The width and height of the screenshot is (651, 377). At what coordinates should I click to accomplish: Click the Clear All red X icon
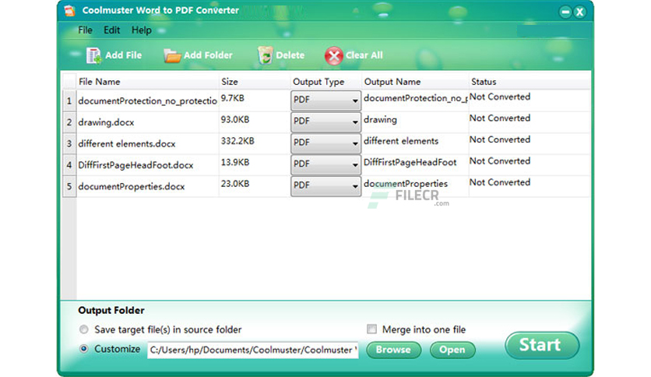pyautogui.click(x=333, y=56)
